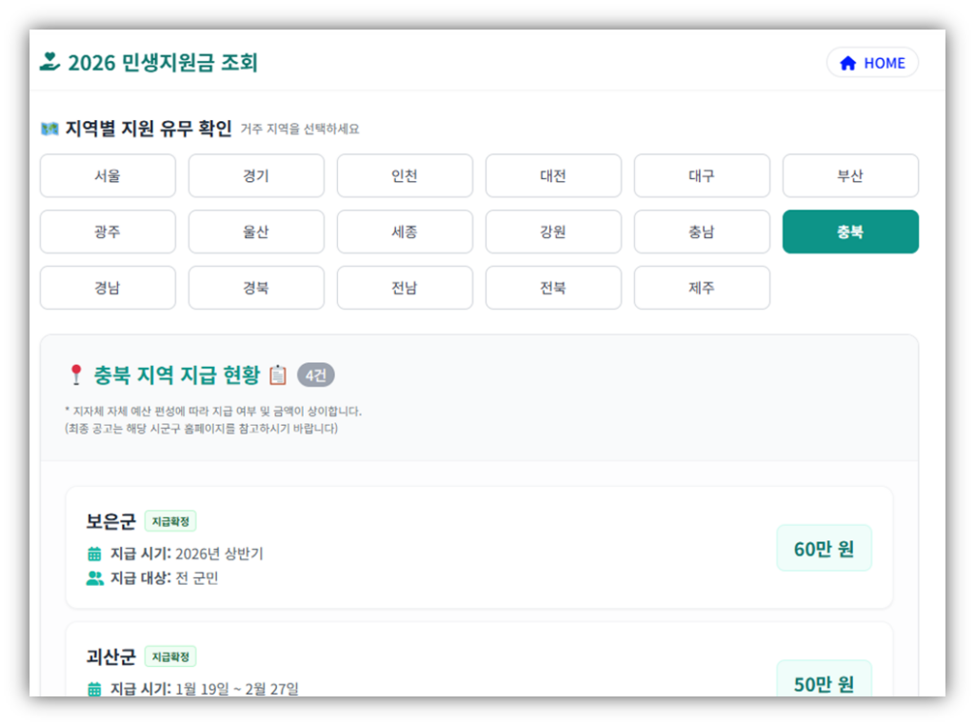Go to the HOME button
Viewport: 975px width, 726px height.
coord(872,63)
